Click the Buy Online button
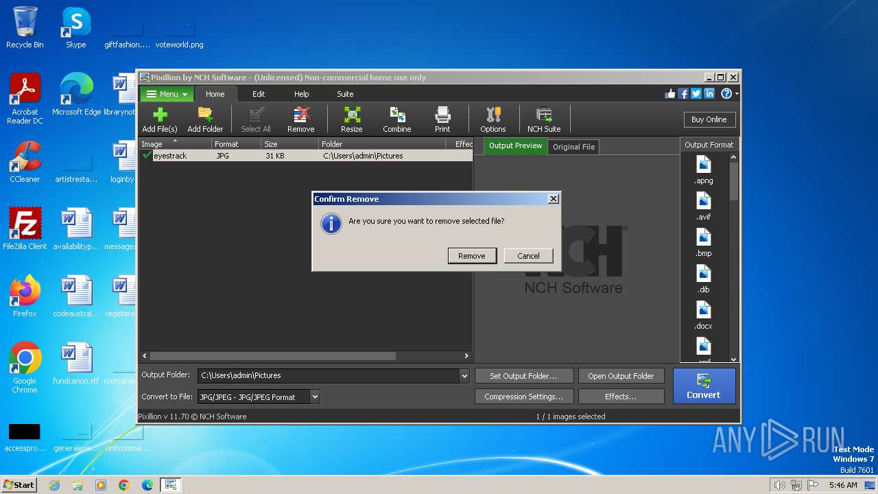The height and width of the screenshot is (494, 878). tap(709, 119)
